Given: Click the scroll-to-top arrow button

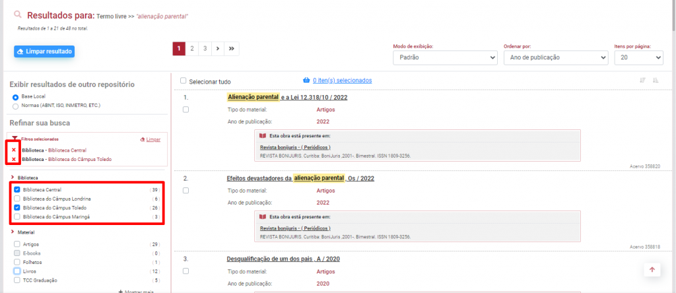Looking at the screenshot, I should pyautogui.click(x=652, y=269).
